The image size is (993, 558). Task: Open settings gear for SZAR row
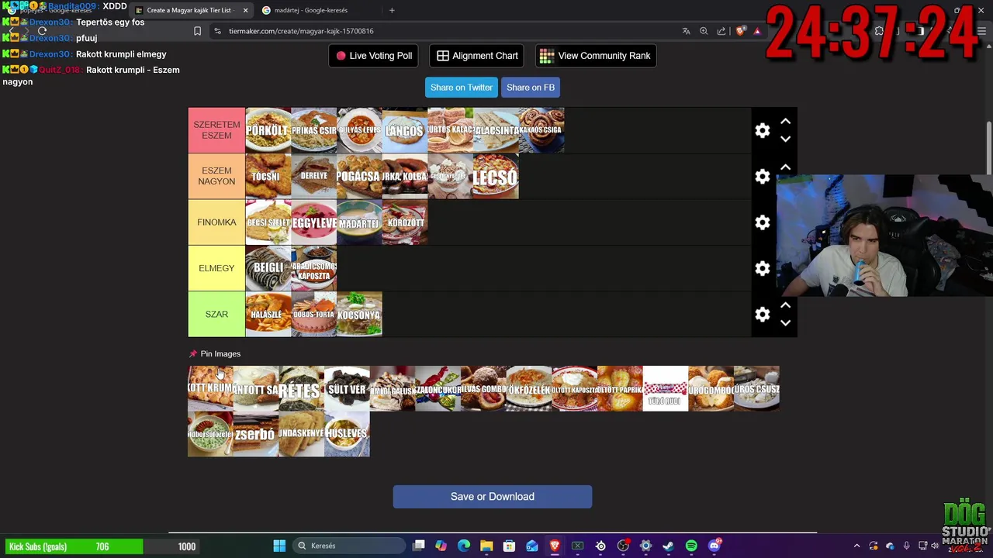tap(763, 314)
